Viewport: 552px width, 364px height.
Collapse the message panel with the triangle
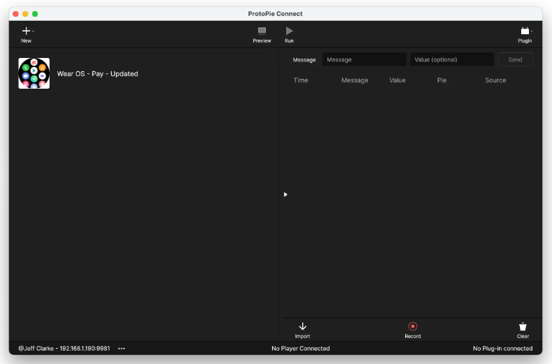(x=285, y=194)
